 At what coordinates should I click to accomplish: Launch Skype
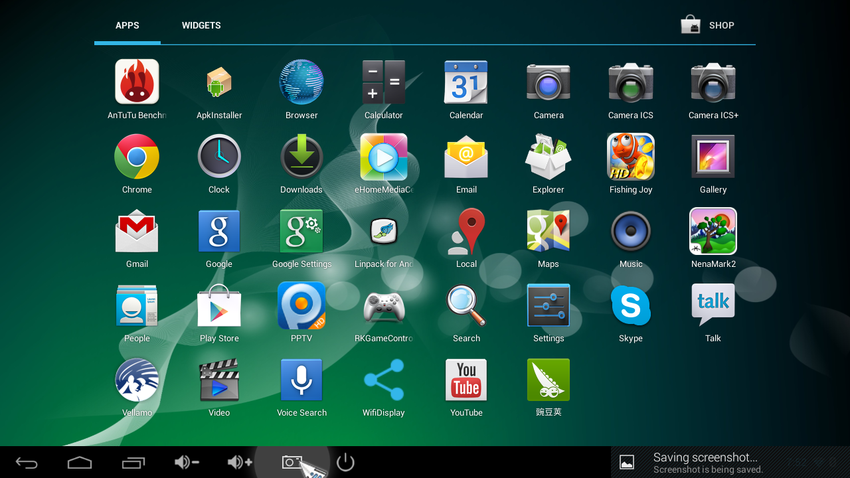click(631, 305)
